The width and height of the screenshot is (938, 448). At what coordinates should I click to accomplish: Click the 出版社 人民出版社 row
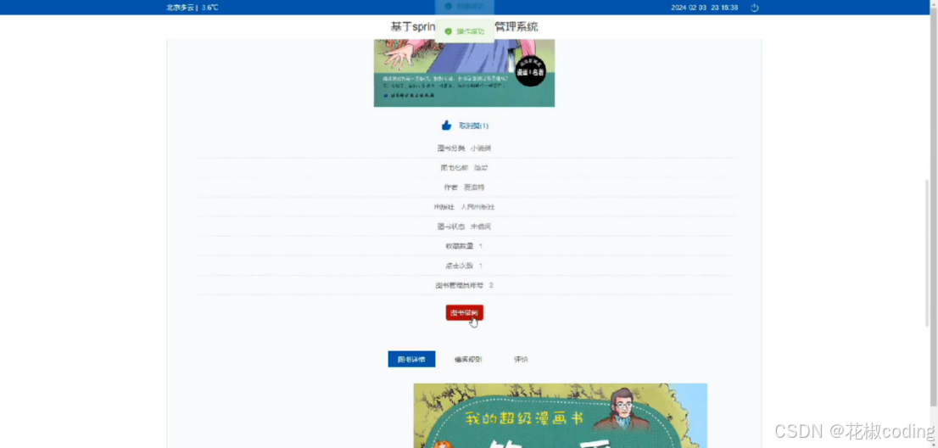click(464, 207)
